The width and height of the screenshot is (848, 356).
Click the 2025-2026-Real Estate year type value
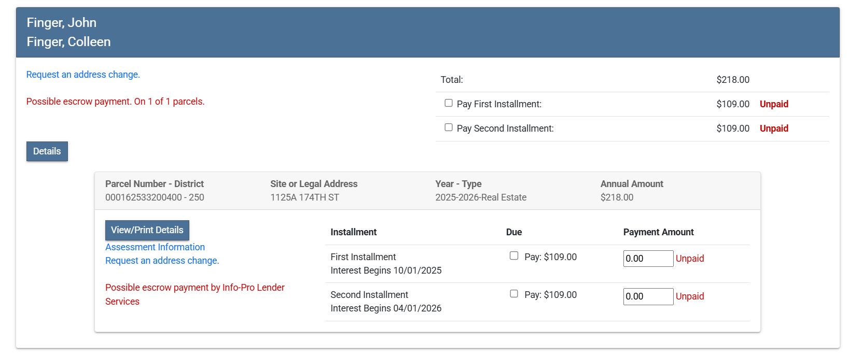coord(481,197)
